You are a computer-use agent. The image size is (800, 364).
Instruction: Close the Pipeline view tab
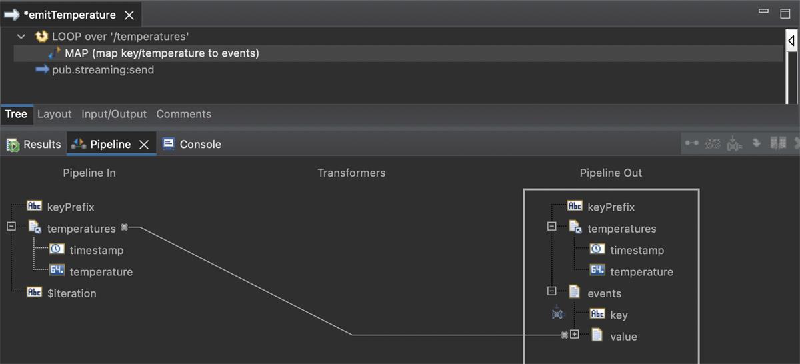point(143,145)
